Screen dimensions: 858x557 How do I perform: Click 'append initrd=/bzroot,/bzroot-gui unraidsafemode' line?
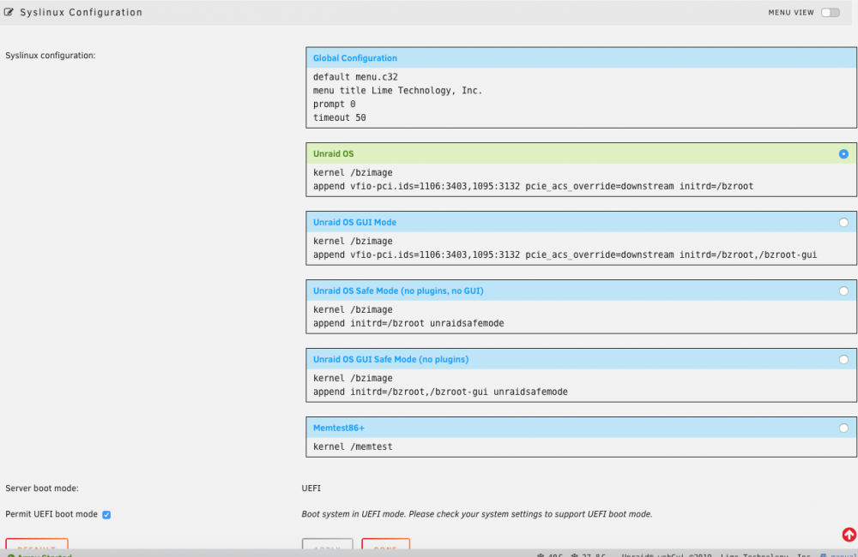tap(440, 392)
